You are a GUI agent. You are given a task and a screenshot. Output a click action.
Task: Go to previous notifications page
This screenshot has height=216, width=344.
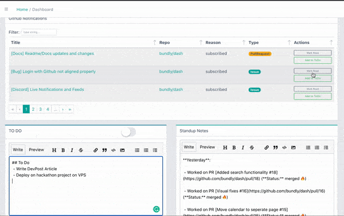[x=19, y=109]
